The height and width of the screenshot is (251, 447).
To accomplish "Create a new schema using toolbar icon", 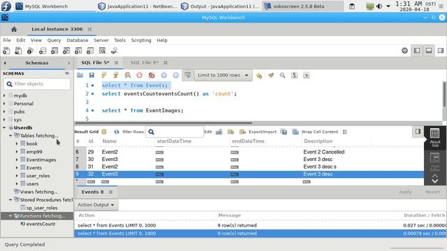I will (42, 51).
